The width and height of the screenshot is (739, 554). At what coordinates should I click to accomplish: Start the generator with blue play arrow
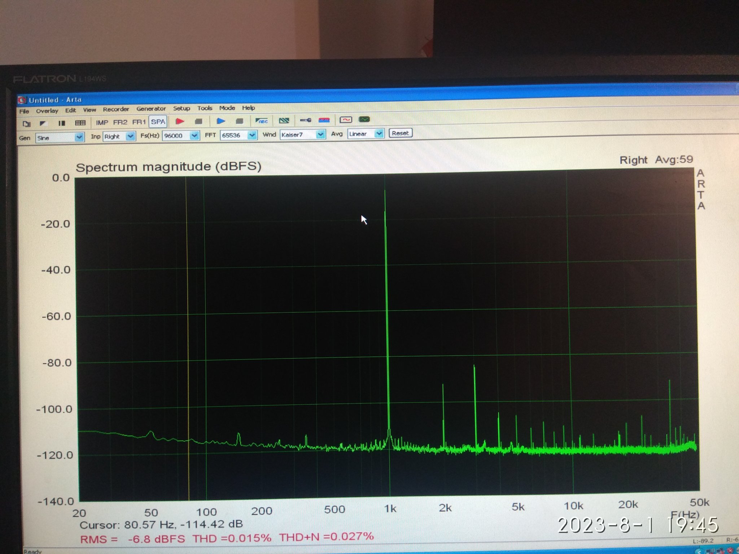pos(220,121)
